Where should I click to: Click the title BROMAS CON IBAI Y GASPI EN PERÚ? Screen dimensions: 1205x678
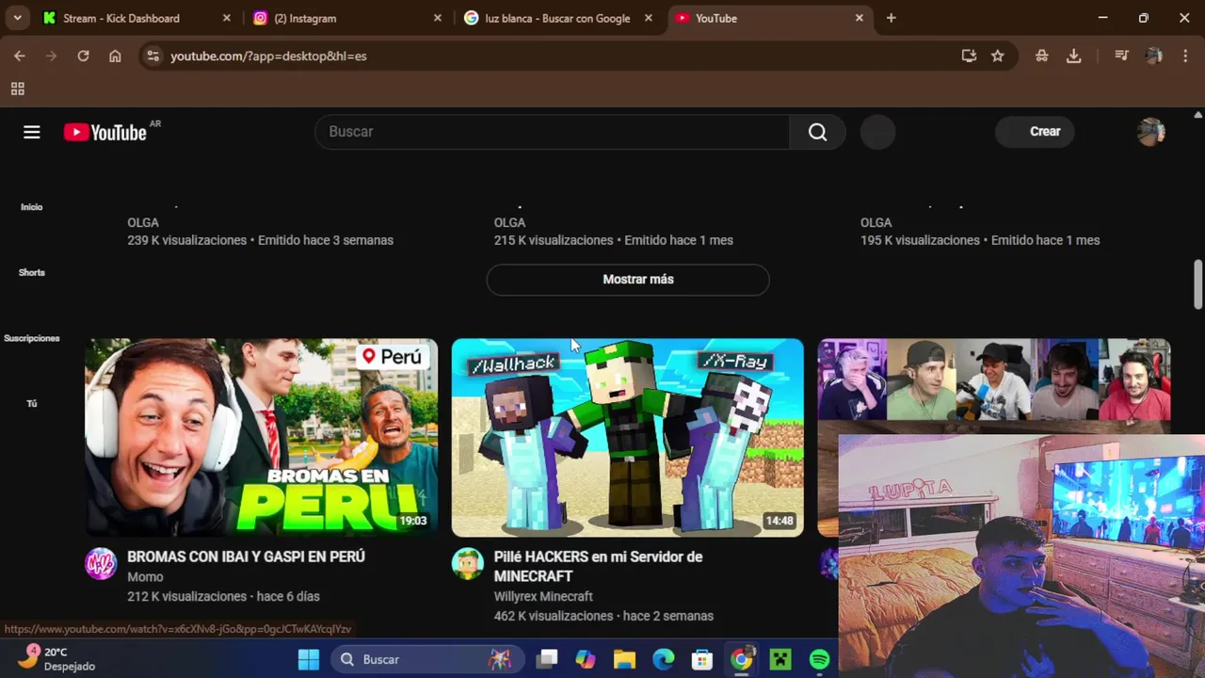[x=246, y=557]
